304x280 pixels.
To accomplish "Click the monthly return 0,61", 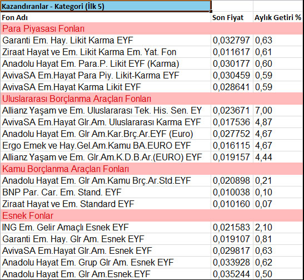I will [278, 52].
